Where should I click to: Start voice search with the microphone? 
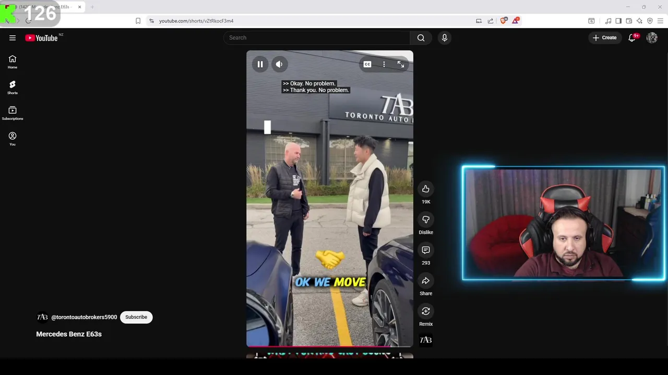pos(445,37)
